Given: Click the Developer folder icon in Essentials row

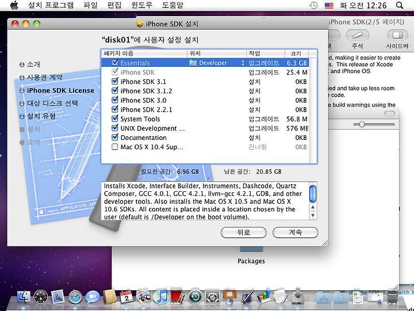Looking at the screenshot, I should (193, 63).
